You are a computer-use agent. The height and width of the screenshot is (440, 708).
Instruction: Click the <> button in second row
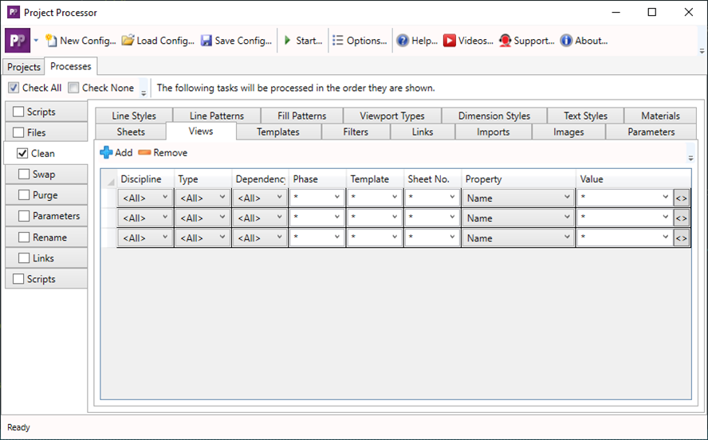tap(682, 218)
